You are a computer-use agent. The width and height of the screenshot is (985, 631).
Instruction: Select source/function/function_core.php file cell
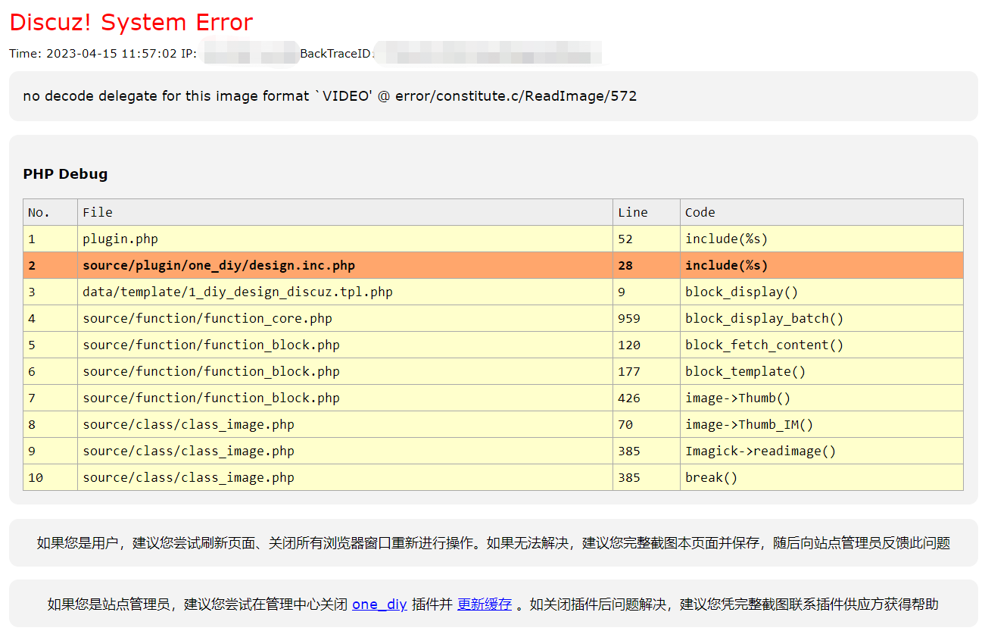click(x=344, y=318)
